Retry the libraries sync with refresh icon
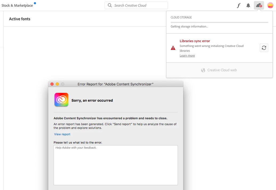The height and width of the screenshot is (190, 276). (264, 48)
